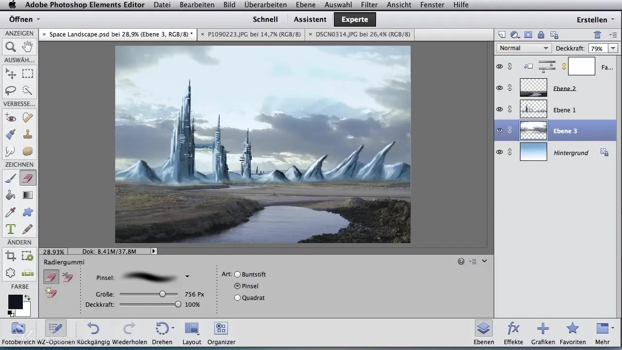Reset colors to default black and white
The width and height of the screenshot is (622, 350).
(11, 314)
